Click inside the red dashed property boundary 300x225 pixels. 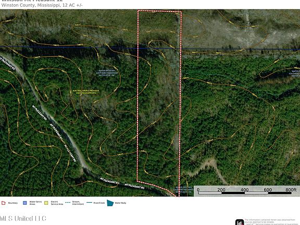[159, 96]
